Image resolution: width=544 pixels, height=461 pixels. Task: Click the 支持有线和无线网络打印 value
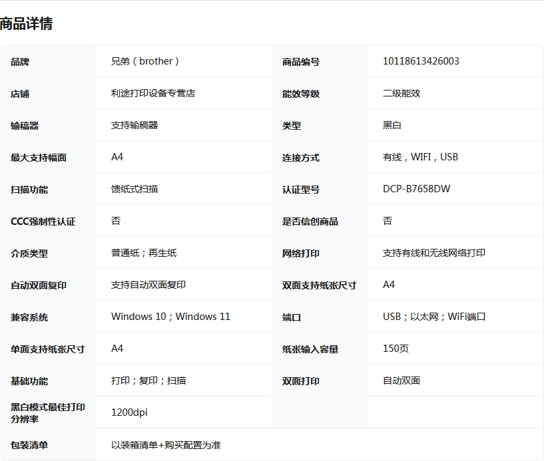tap(434, 253)
